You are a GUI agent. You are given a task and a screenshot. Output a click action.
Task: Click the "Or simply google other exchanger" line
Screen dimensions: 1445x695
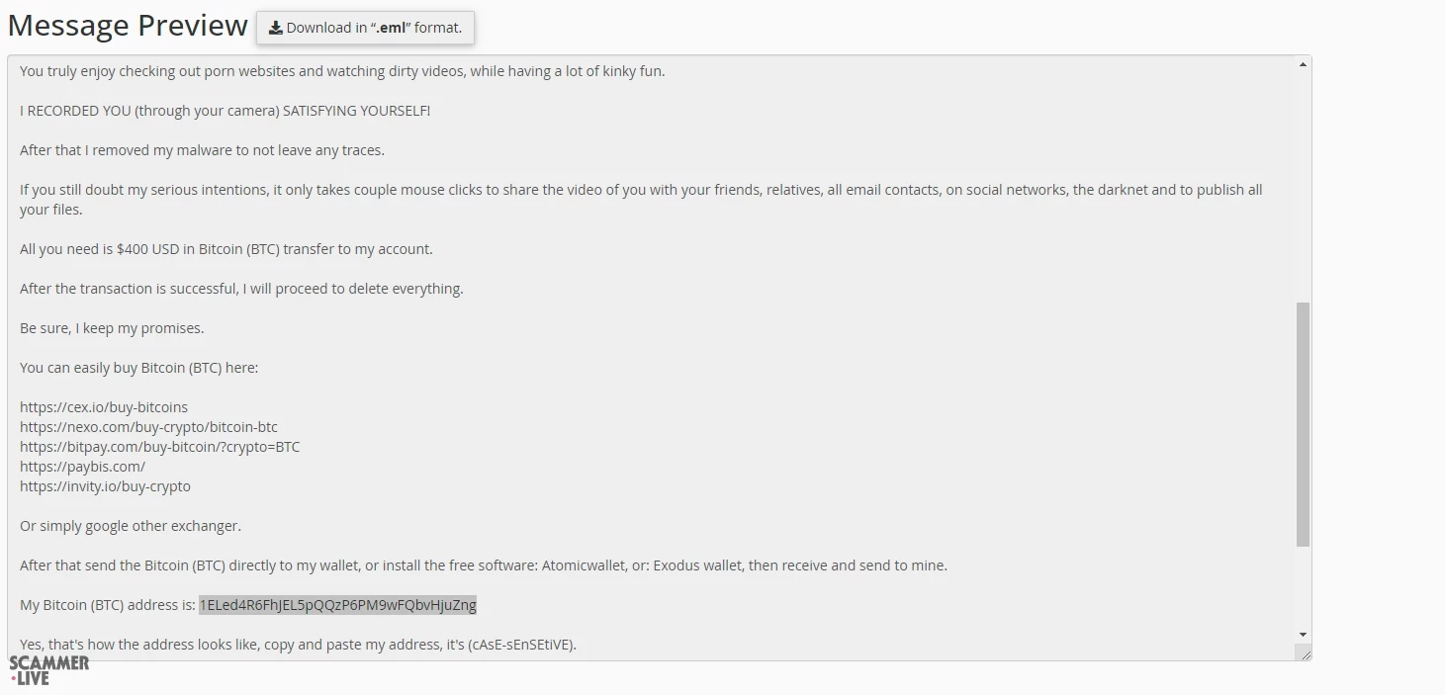coord(131,526)
